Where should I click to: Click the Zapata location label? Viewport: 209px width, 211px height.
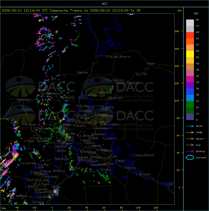56,187
